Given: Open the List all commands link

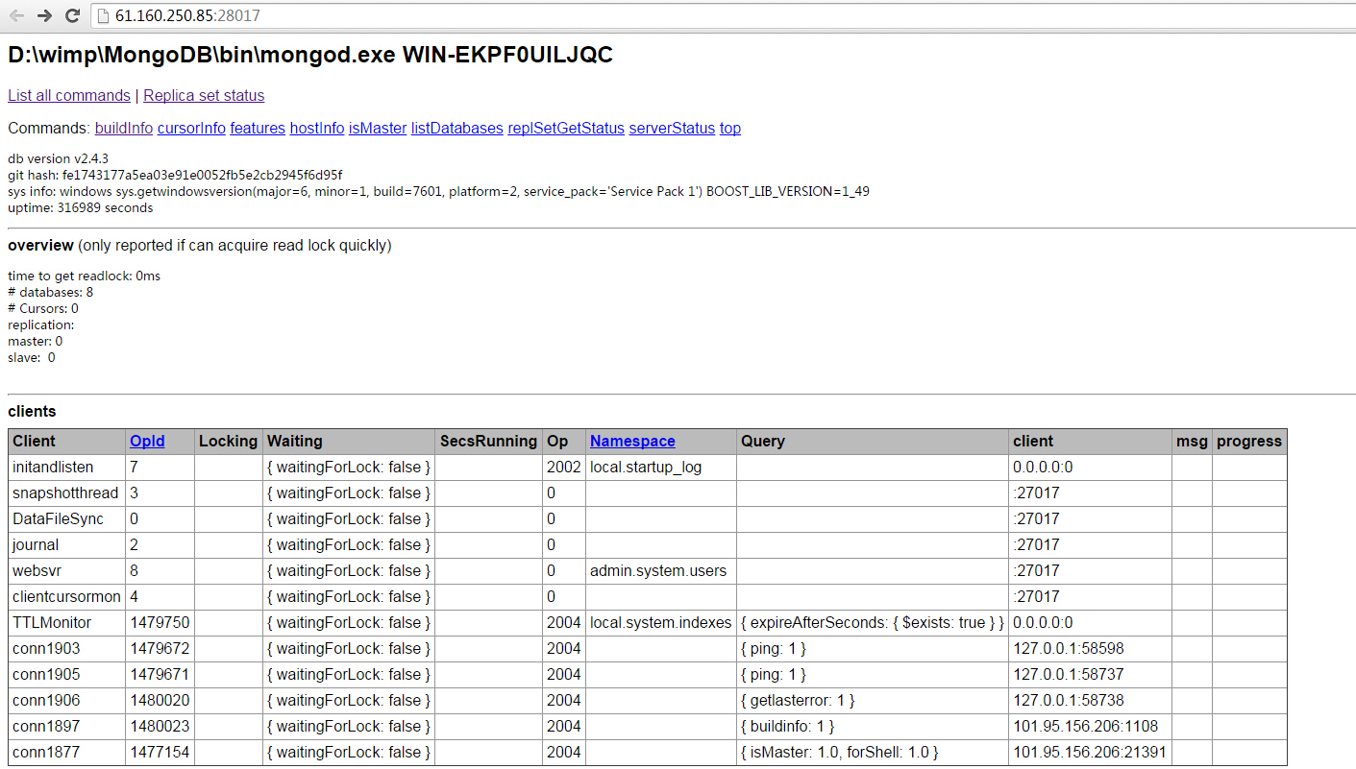Looking at the screenshot, I should click(x=69, y=95).
